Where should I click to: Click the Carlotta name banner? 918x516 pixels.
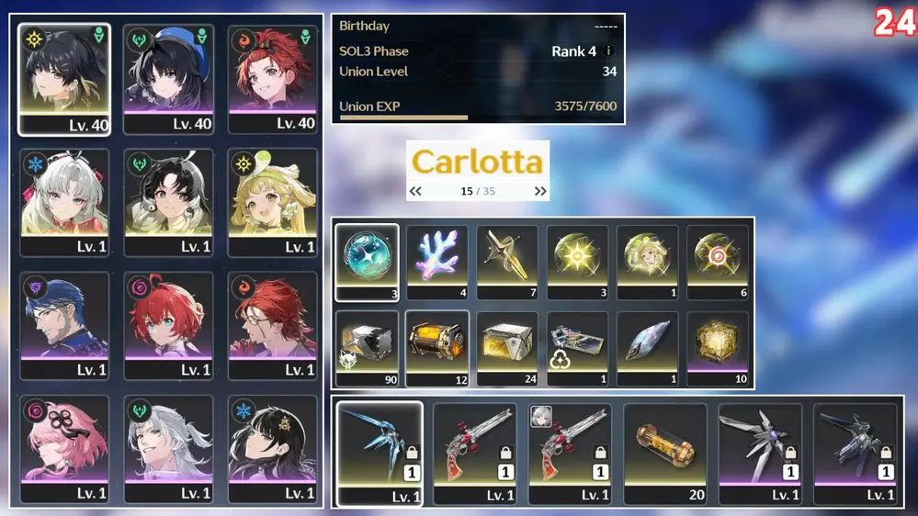coord(478,163)
